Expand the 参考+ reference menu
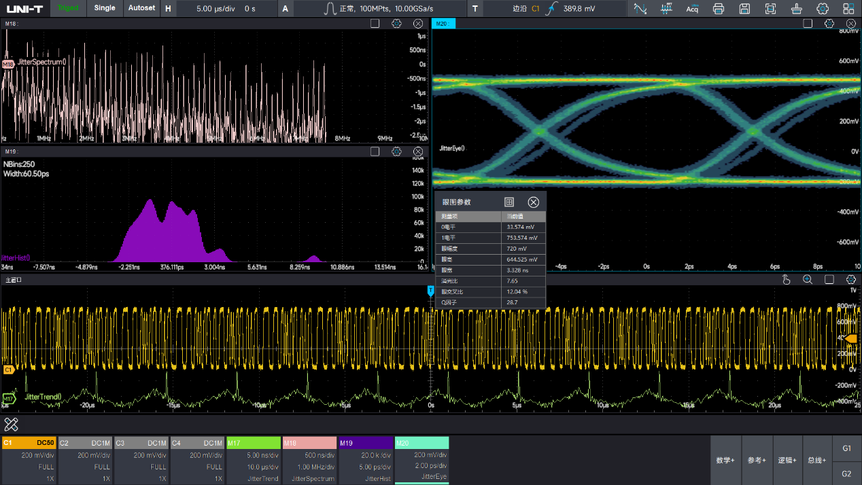 point(757,460)
